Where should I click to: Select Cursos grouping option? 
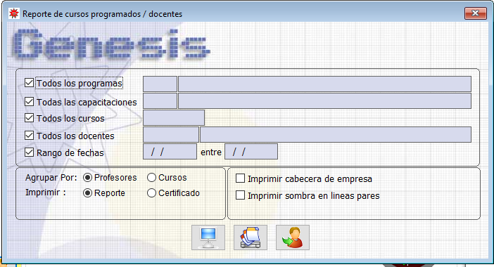[x=151, y=178]
